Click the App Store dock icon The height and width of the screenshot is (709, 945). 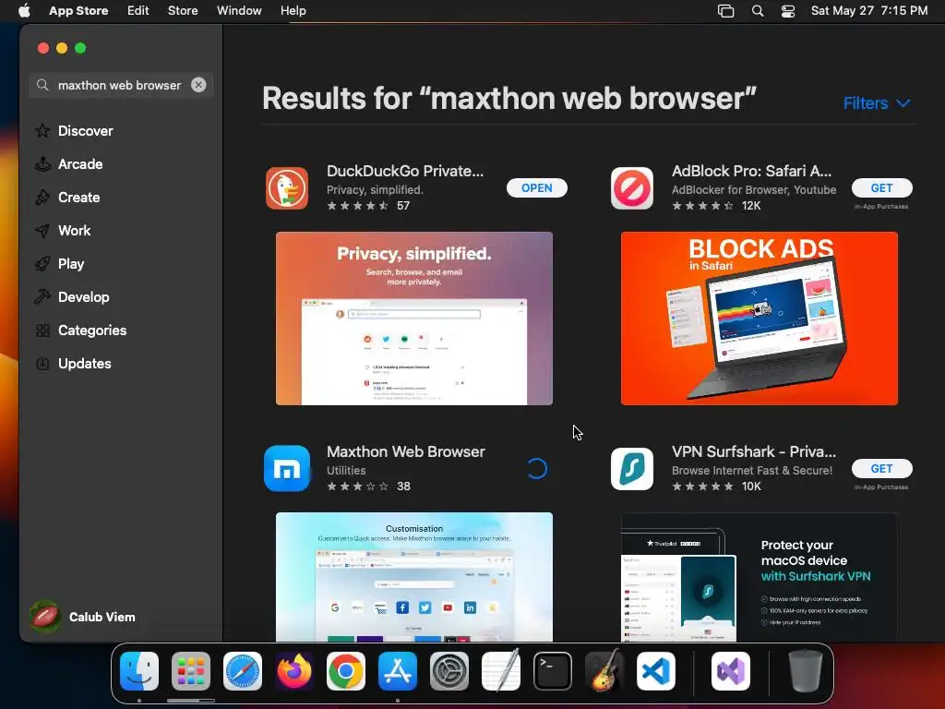point(398,671)
